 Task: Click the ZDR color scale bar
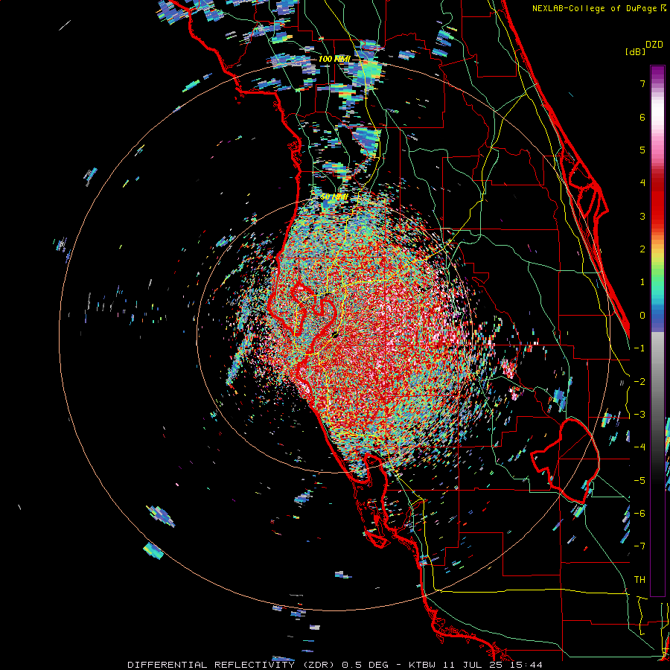click(x=657, y=331)
